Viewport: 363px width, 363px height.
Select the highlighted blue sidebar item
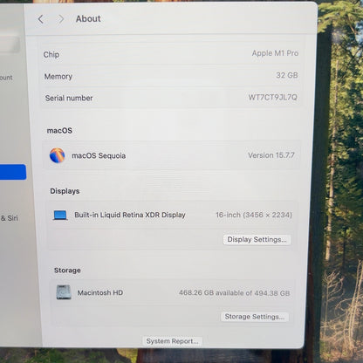click(13, 172)
